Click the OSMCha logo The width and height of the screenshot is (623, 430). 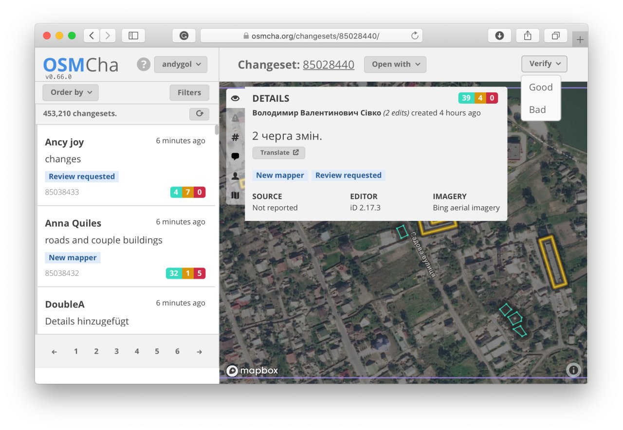pos(81,65)
